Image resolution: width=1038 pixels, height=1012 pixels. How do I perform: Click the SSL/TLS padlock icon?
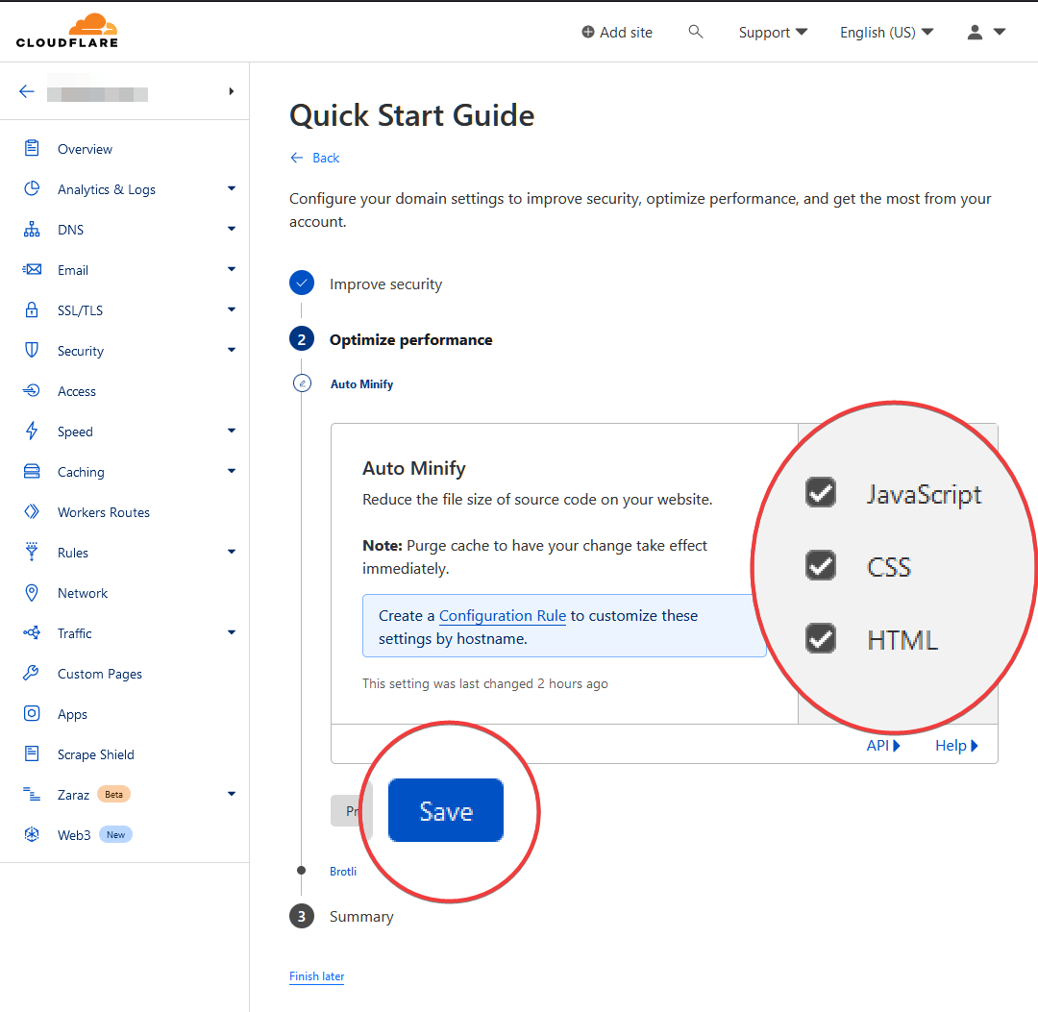tap(32, 309)
